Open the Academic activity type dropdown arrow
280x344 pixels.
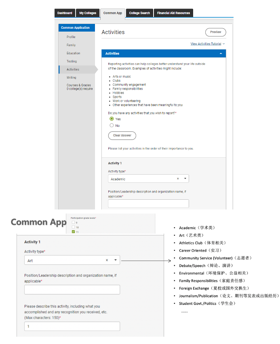tap(185, 179)
